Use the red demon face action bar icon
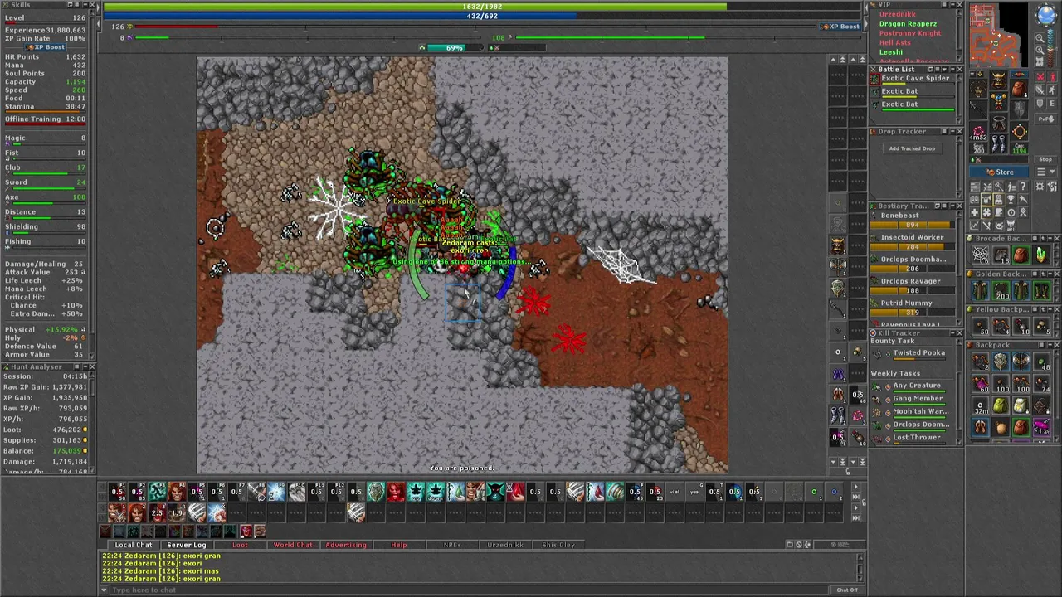Viewport: 1062px width, 597px height. [396, 492]
